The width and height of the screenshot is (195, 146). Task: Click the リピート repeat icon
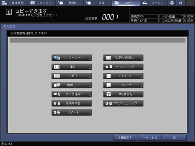click(57, 113)
